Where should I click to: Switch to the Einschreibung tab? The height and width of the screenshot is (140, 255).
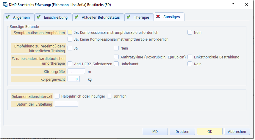click(x=54, y=17)
